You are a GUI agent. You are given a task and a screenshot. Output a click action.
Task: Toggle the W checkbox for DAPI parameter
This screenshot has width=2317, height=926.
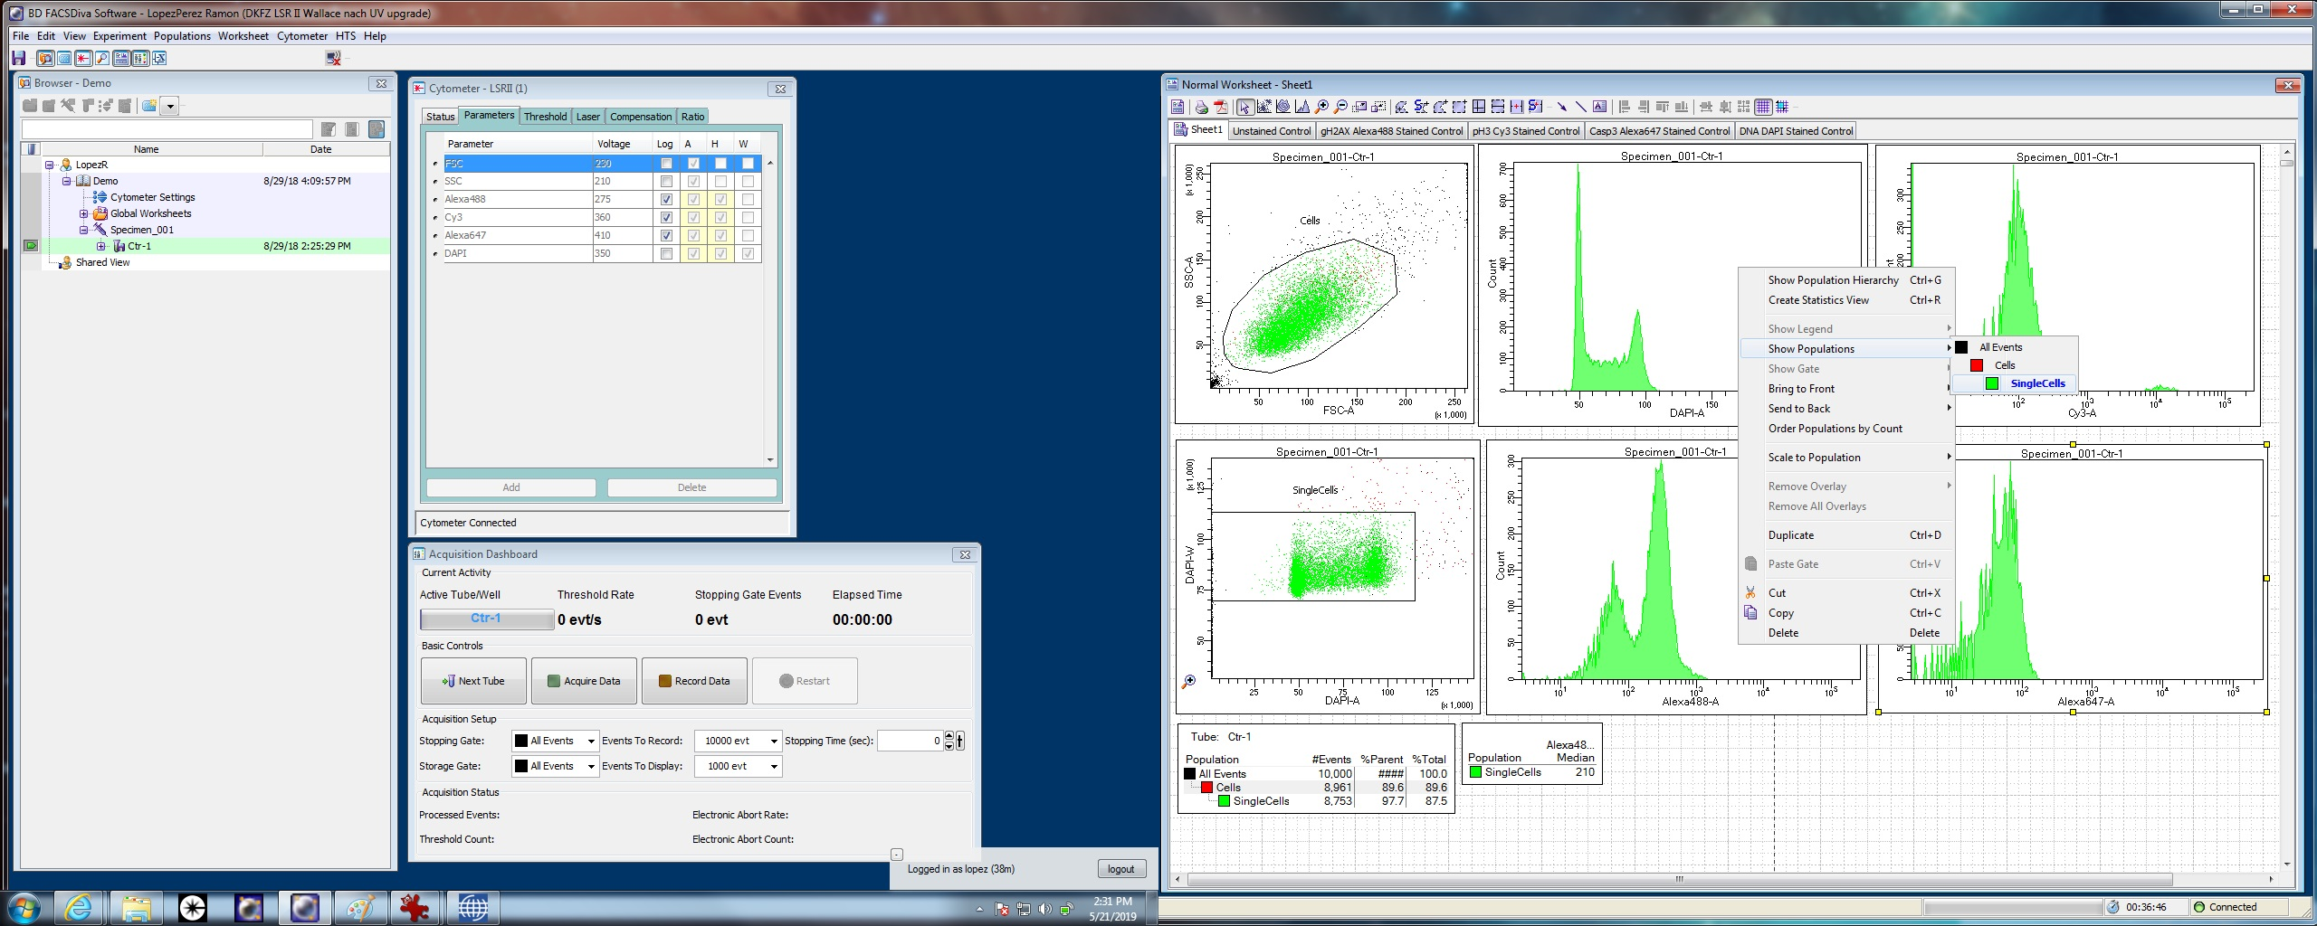pos(748,253)
